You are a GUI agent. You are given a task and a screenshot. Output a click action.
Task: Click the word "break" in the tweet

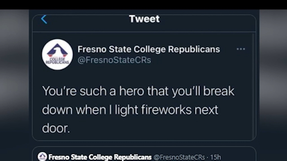(x=218, y=91)
